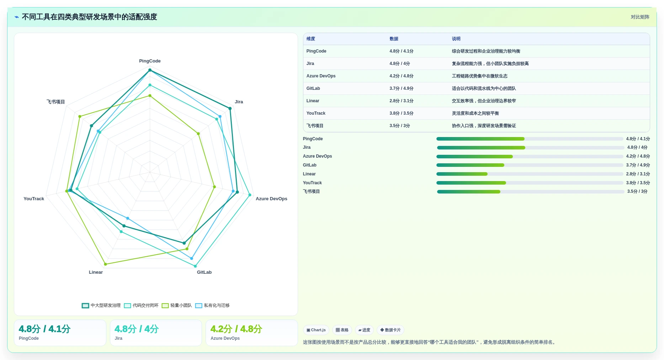This screenshot has width=664, height=360.
Task: Toggle the 代码交付闭环 legend swatch
Action: pos(127,306)
